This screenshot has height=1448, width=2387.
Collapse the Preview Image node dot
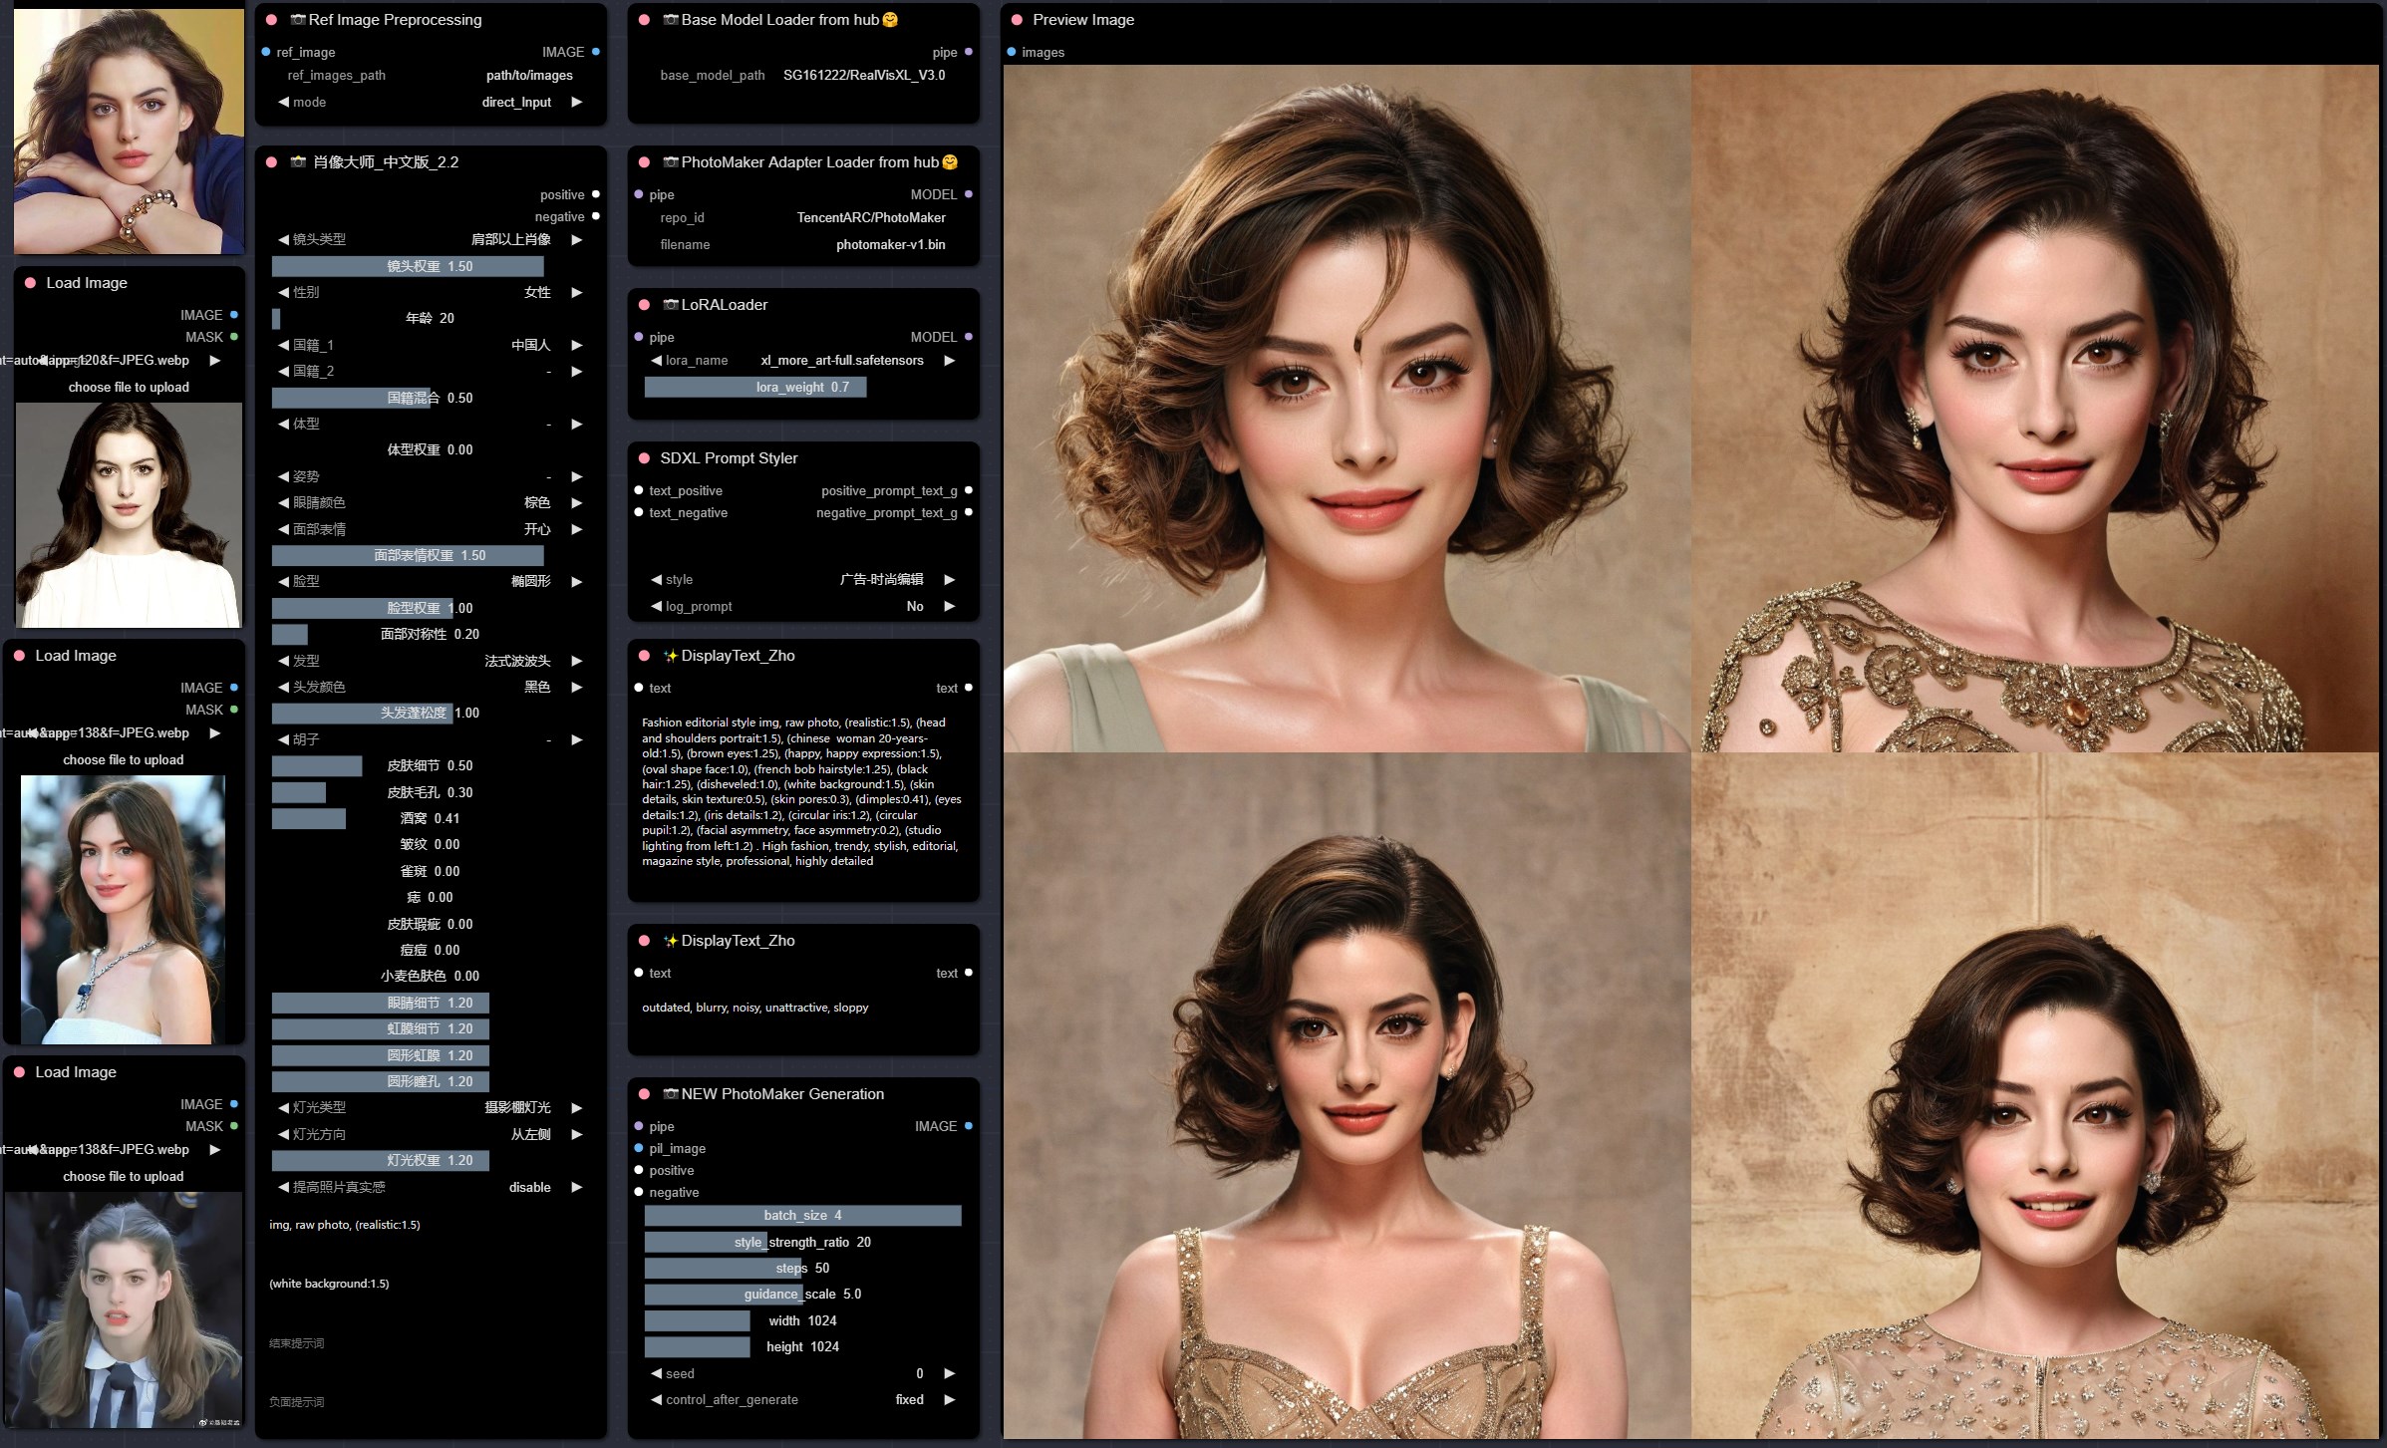(x=1017, y=20)
